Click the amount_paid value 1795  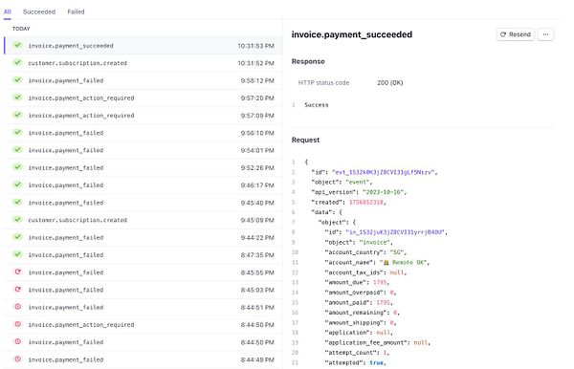pos(384,302)
